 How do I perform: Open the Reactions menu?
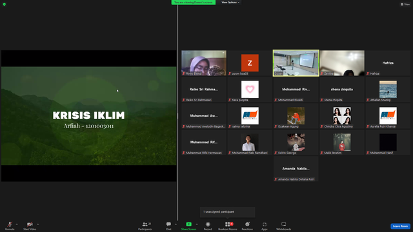point(247,226)
